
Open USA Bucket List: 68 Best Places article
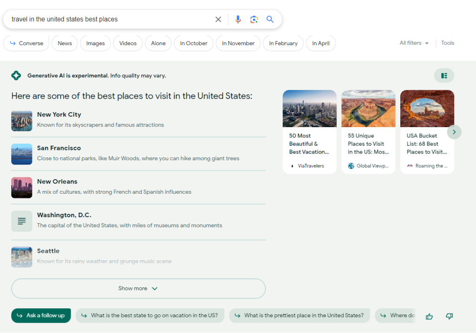[x=427, y=144]
